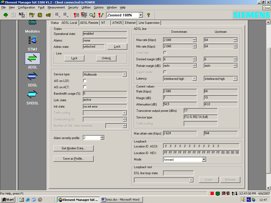The height and width of the screenshot is (203, 271).
Task: Open the Loopback Mode forward dropdown
Action: point(204,159)
